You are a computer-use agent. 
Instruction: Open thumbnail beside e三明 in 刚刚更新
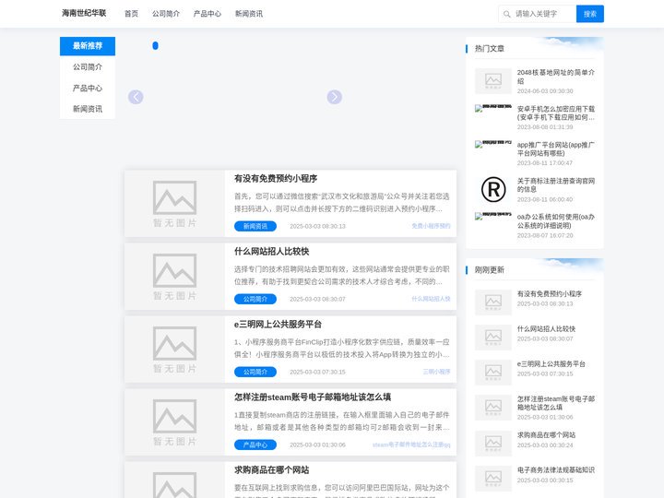click(x=492, y=373)
